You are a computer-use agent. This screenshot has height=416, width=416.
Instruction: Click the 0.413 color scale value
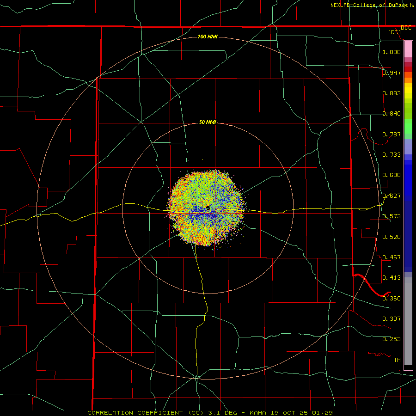(392, 278)
